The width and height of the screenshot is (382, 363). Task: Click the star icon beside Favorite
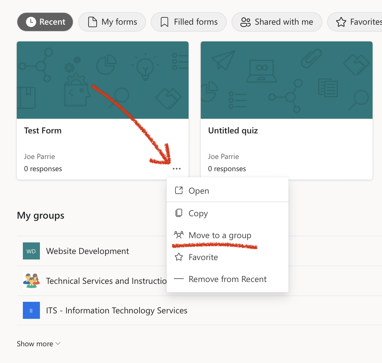tap(179, 257)
